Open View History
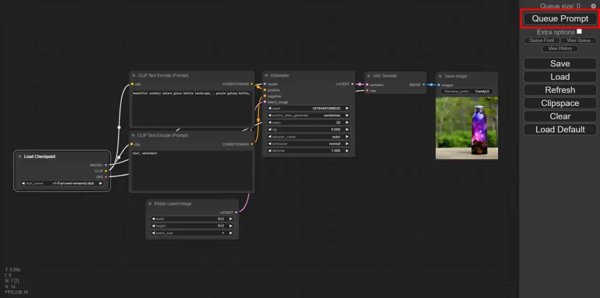The height and width of the screenshot is (298, 600). pos(560,49)
